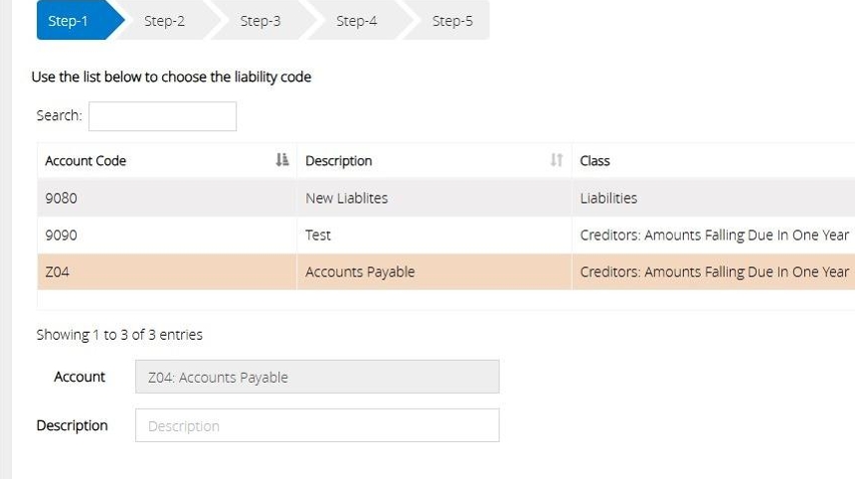Focus the Description text input

pyautogui.click(x=316, y=425)
